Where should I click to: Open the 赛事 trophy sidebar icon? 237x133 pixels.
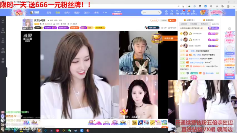tap(3, 60)
